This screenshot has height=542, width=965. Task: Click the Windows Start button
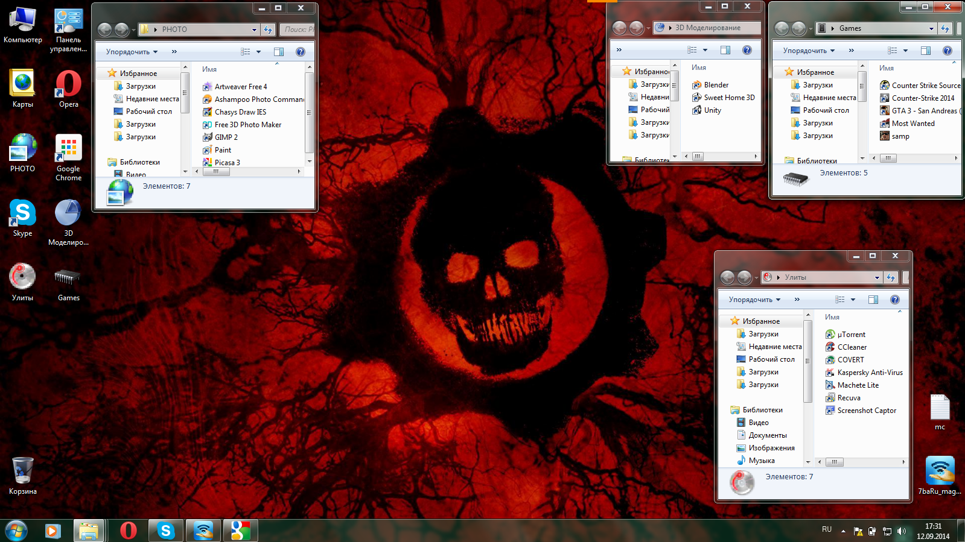(16, 531)
